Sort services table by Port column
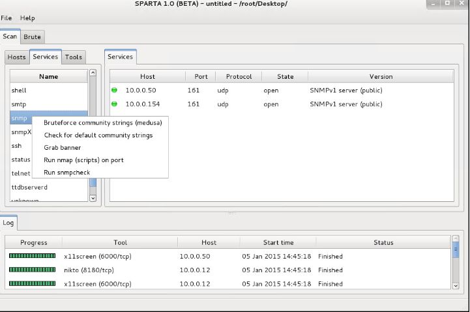This screenshot has width=470, height=312. (201, 77)
